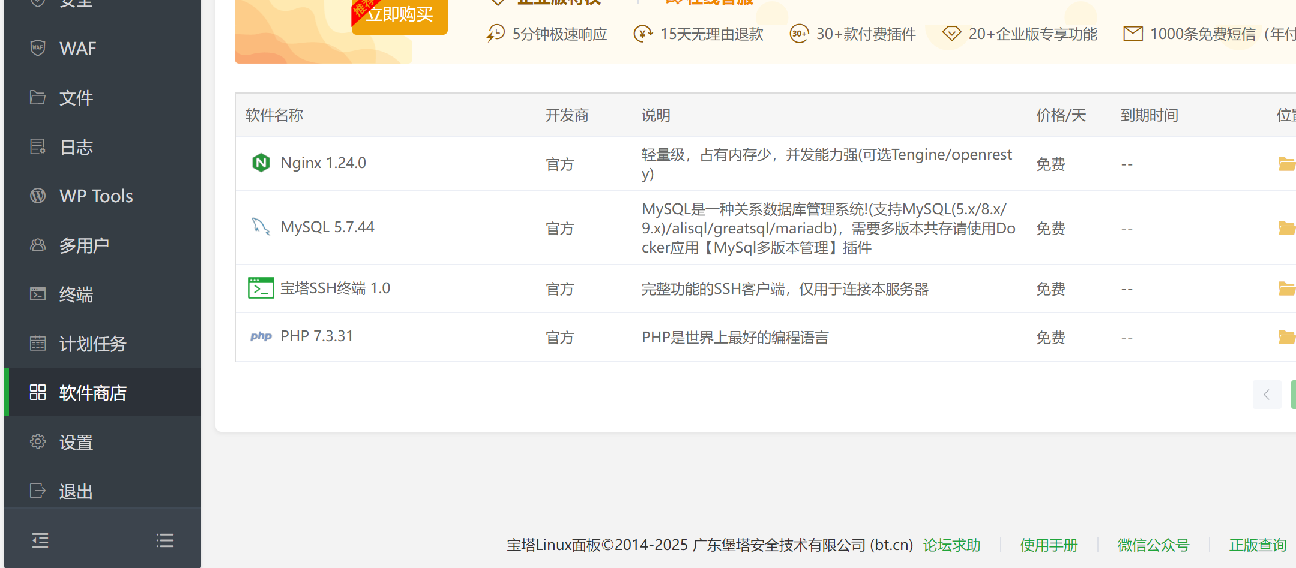Click the 说明 column header
1296x568 pixels.
(x=656, y=115)
